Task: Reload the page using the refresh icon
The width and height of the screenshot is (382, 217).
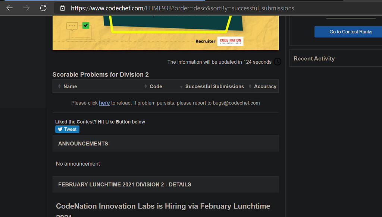Action: coord(43,8)
